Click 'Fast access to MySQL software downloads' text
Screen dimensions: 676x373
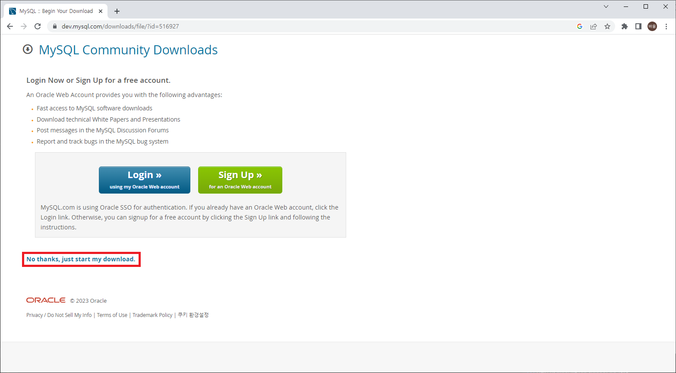coord(95,108)
